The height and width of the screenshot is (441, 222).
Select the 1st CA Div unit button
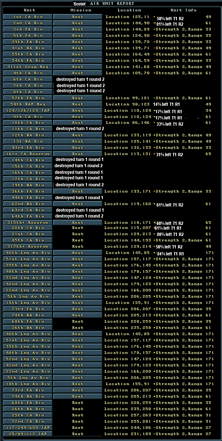coord(28,17)
